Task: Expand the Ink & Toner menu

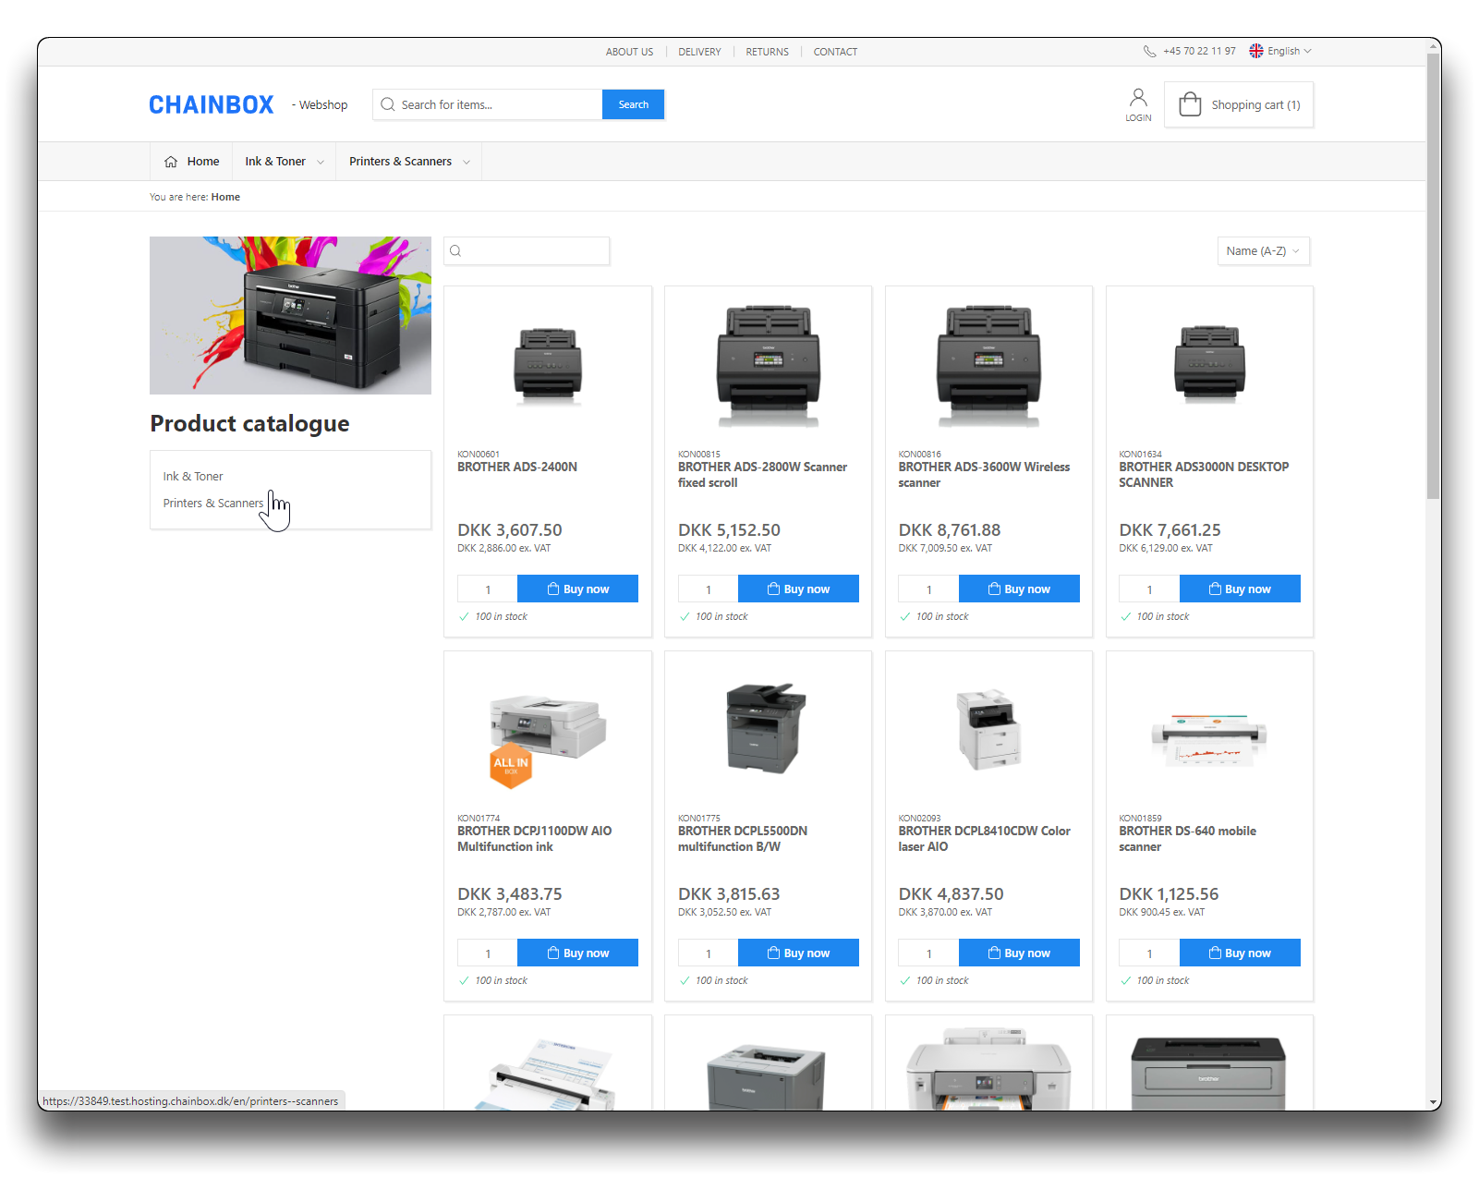Action: tap(284, 162)
